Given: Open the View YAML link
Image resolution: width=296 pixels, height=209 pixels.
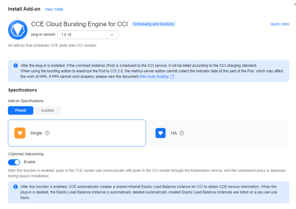Looking at the screenshot, I should tap(54, 9).
